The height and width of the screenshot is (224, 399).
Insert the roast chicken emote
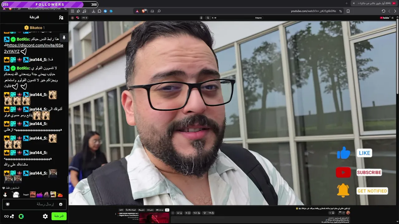(x=60, y=195)
